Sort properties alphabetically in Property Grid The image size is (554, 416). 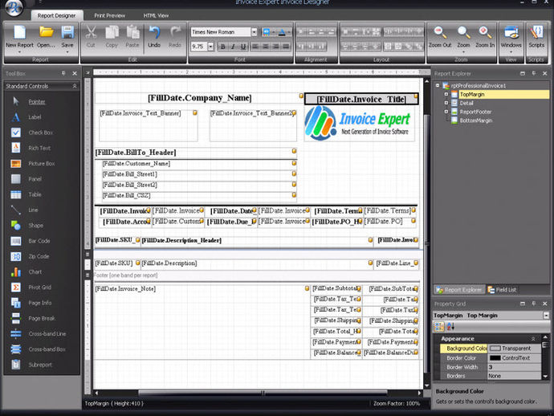click(450, 326)
